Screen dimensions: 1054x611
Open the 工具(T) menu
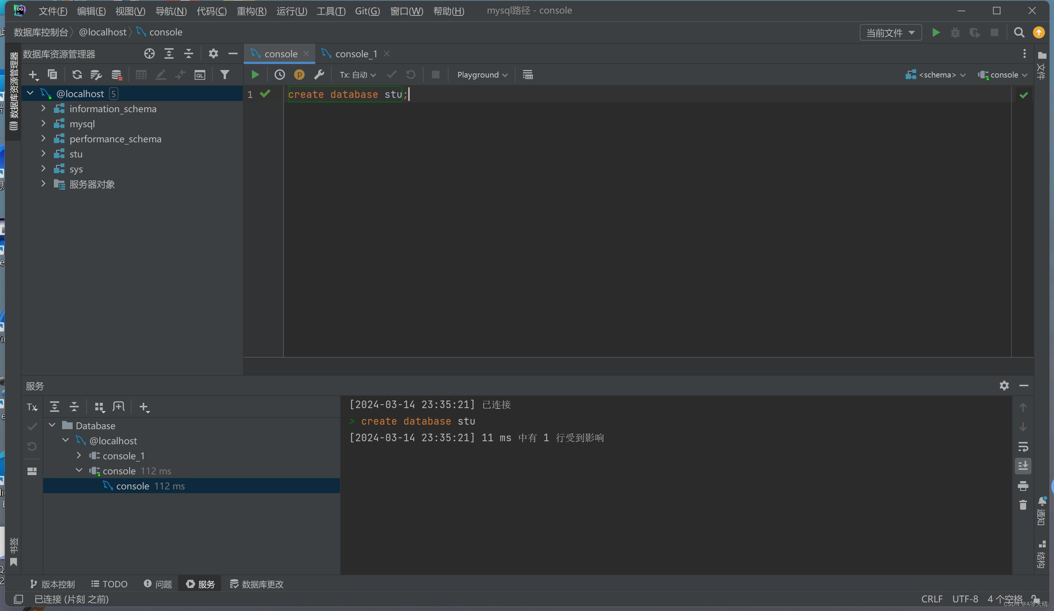pos(330,11)
